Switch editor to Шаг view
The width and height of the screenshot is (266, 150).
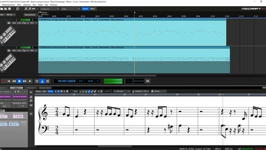click(x=44, y=92)
